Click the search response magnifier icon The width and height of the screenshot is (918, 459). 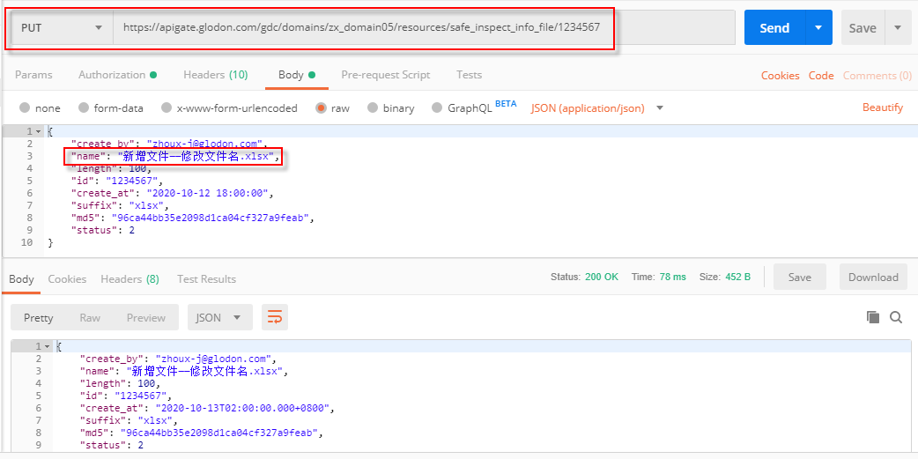coord(896,317)
